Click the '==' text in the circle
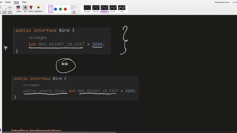The height and width of the screenshot is (133, 237). click(64, 64)
